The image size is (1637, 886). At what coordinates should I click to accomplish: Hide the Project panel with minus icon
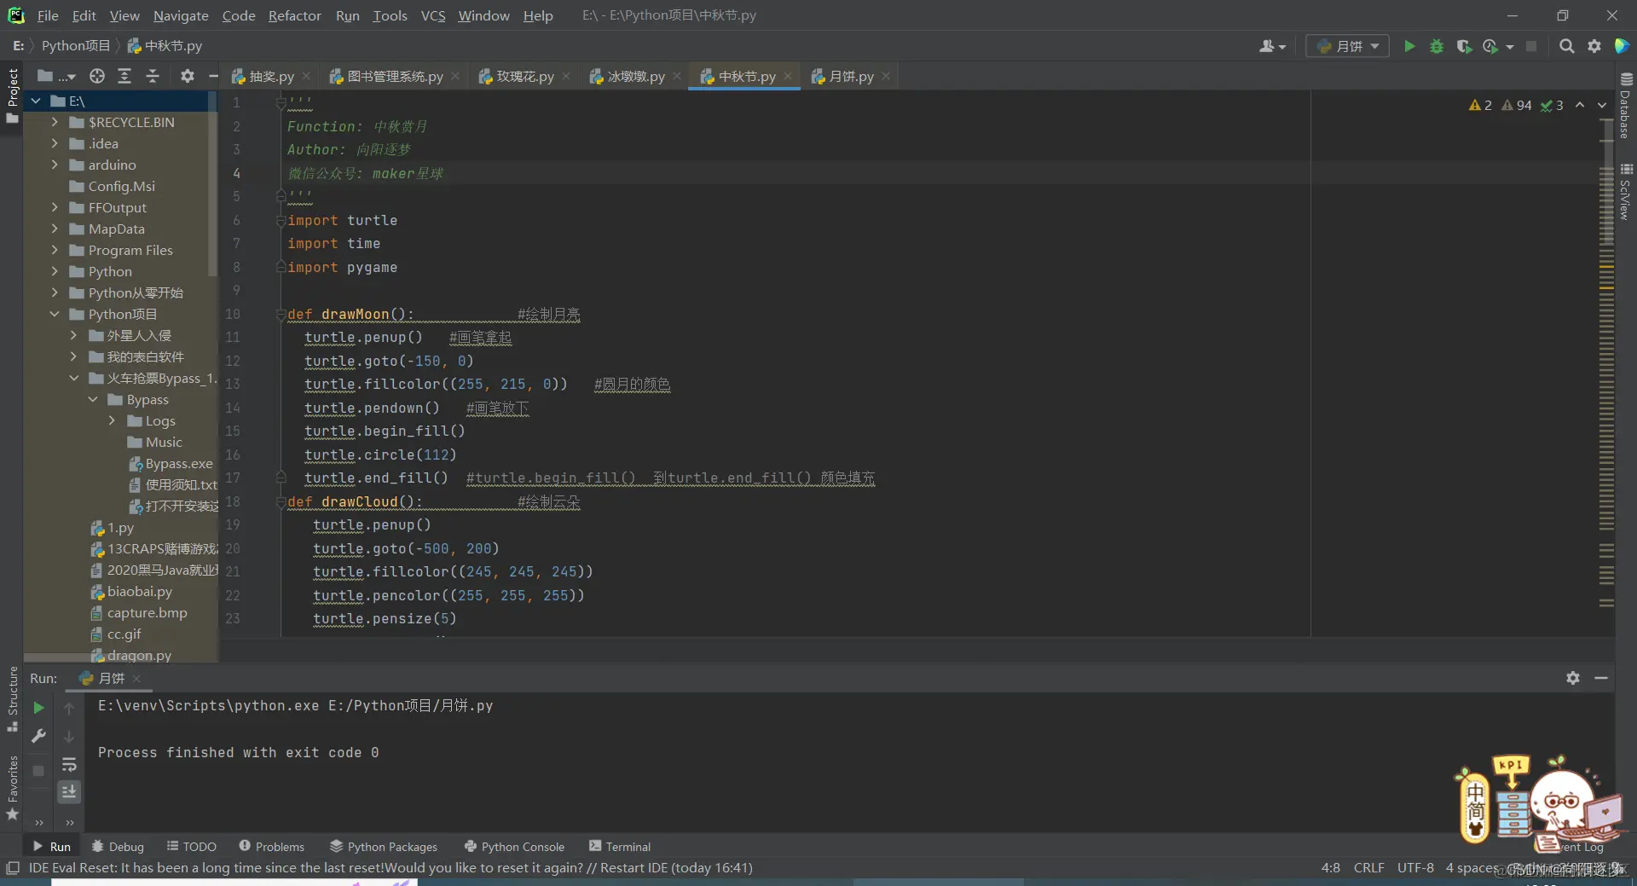213,76
